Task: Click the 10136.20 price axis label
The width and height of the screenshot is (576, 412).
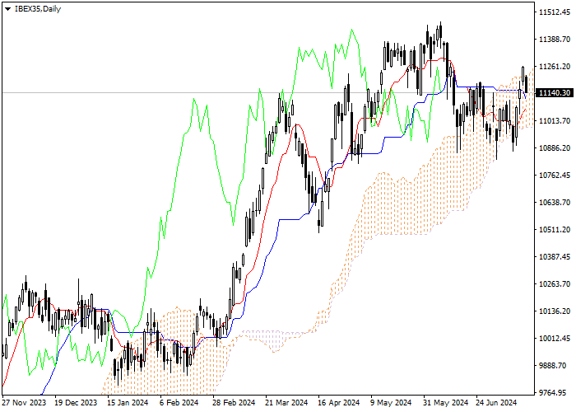Action: [555, 311]
